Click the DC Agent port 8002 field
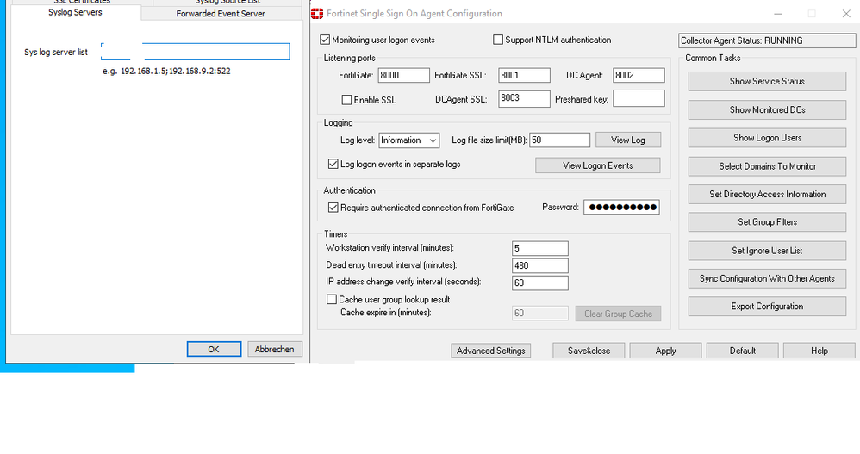 639,75
